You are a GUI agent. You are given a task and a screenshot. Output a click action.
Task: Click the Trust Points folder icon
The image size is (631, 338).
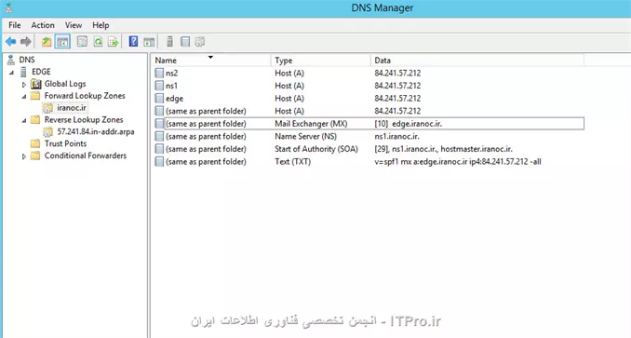click(x=35, y=143)
